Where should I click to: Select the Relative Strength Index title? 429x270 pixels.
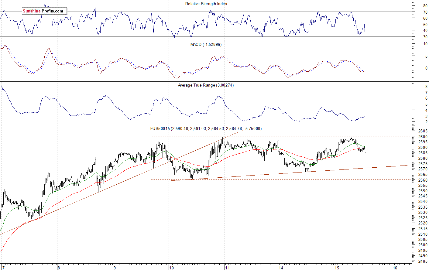pos(206,4)
